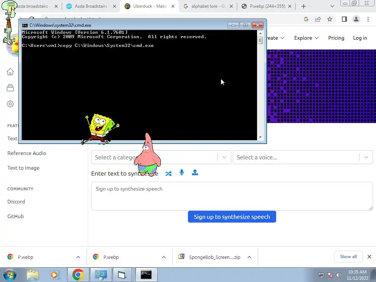The height and width of the screenshot is (282, 376).
Task: Click the volume speaker tray icon
Action: tap(339, 275)
